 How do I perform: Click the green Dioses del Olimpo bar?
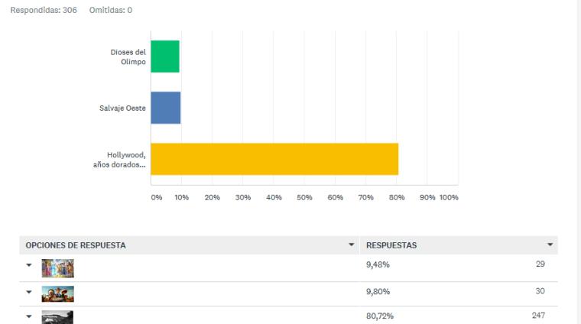click(x=165, y=57)
